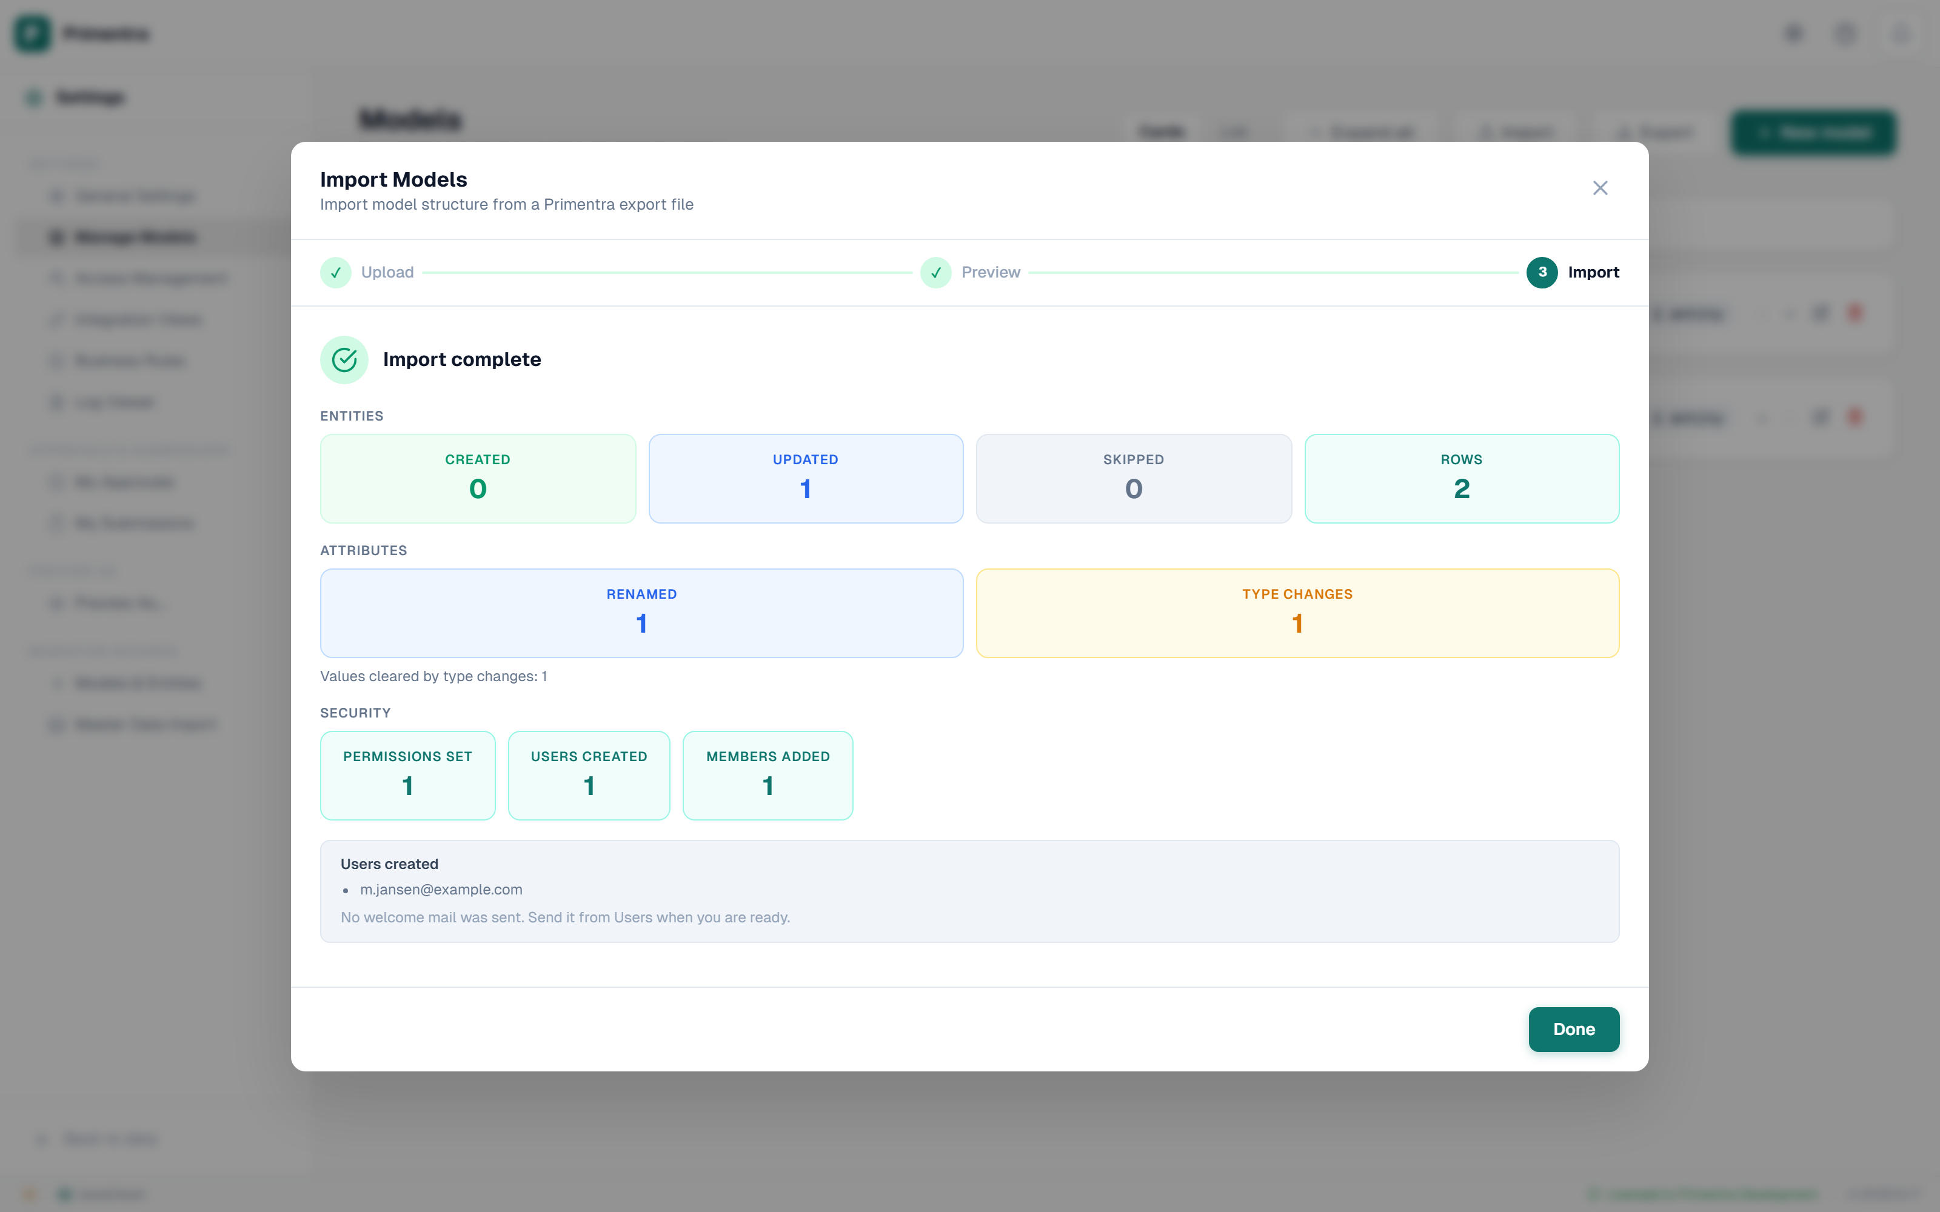The width and height of the screenshot is (1940, 1212).
Task: Click the email m.jansen@example.com
Action: tap(441, 890)
